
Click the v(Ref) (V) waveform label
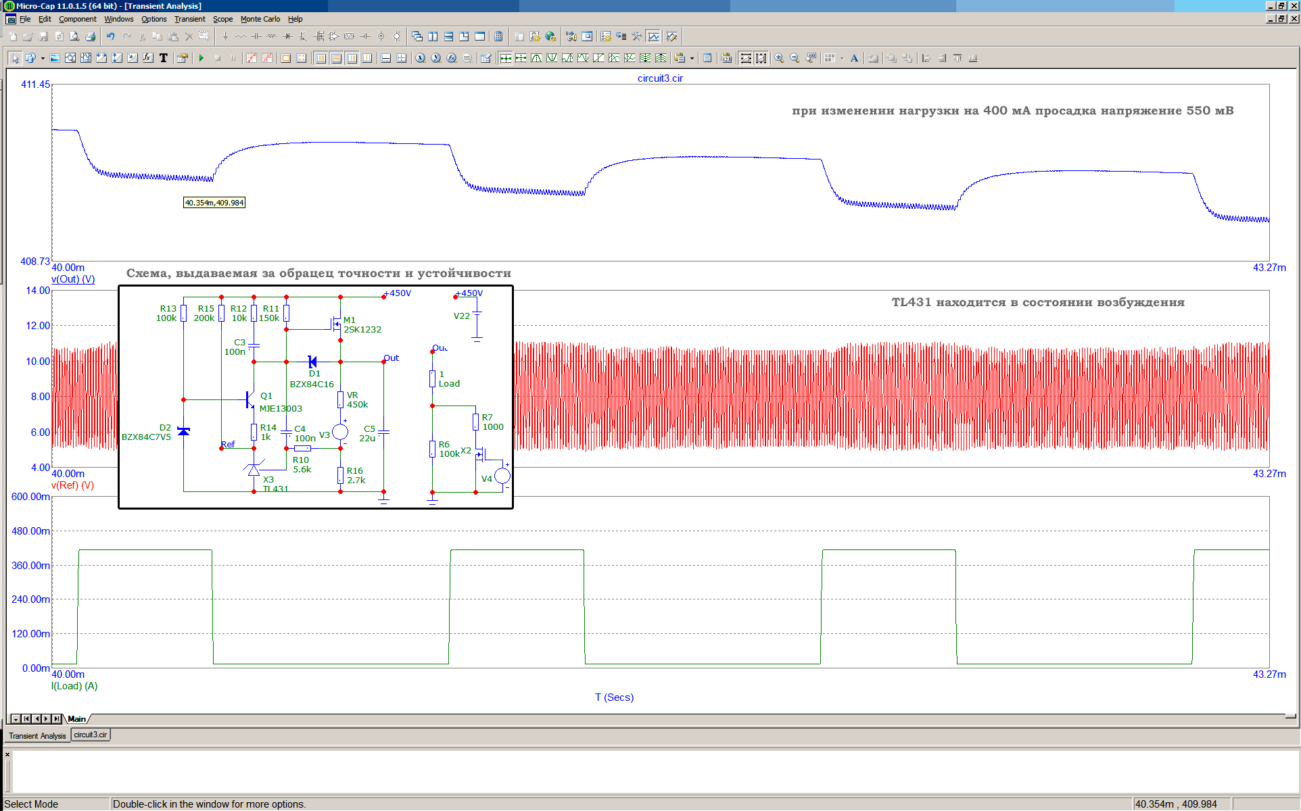click(x=72, y=485)
